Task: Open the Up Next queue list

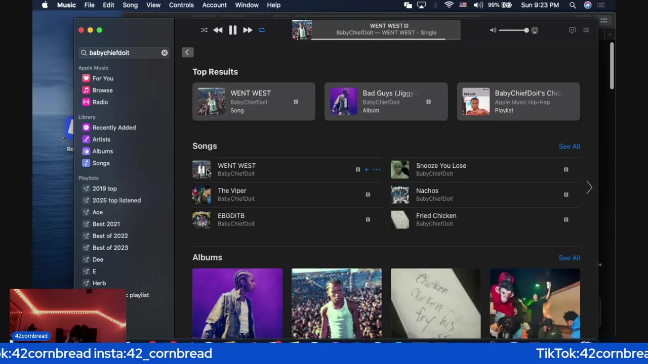Action: coord(586,30)
